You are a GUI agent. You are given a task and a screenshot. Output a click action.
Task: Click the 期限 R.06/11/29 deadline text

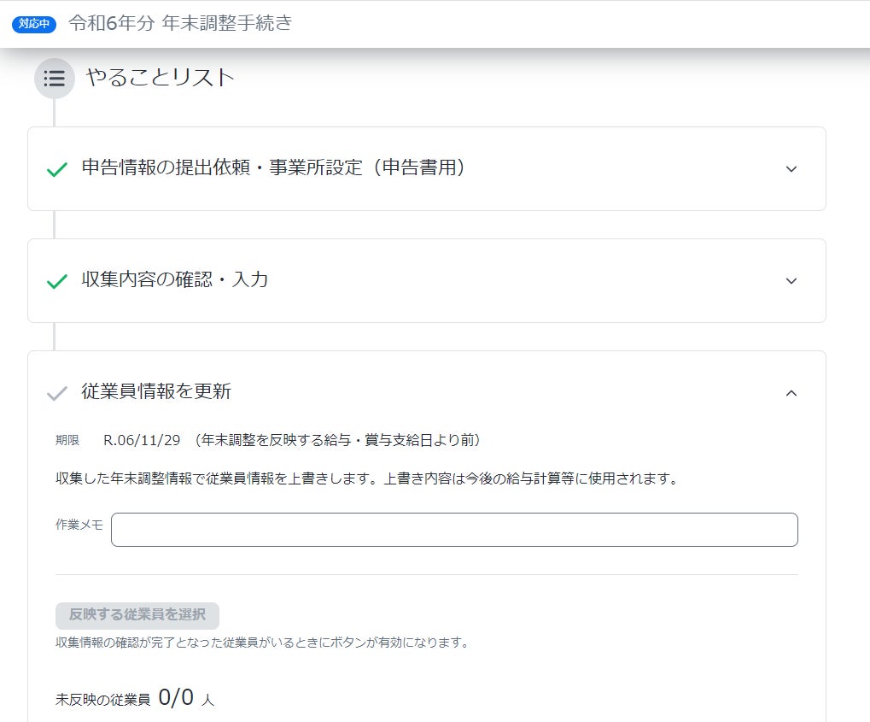click(267, 440)
